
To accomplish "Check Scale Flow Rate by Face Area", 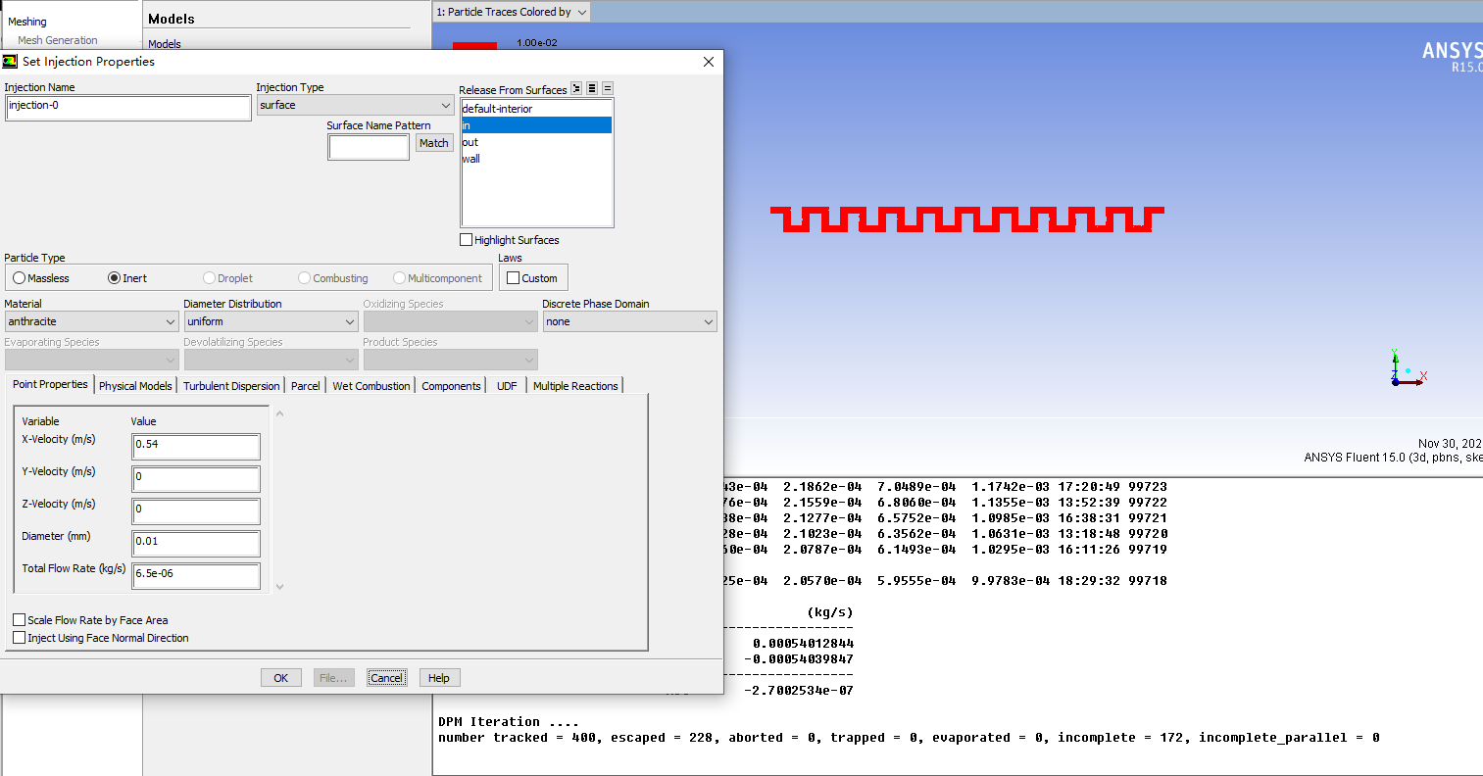I will pos(20,620).
